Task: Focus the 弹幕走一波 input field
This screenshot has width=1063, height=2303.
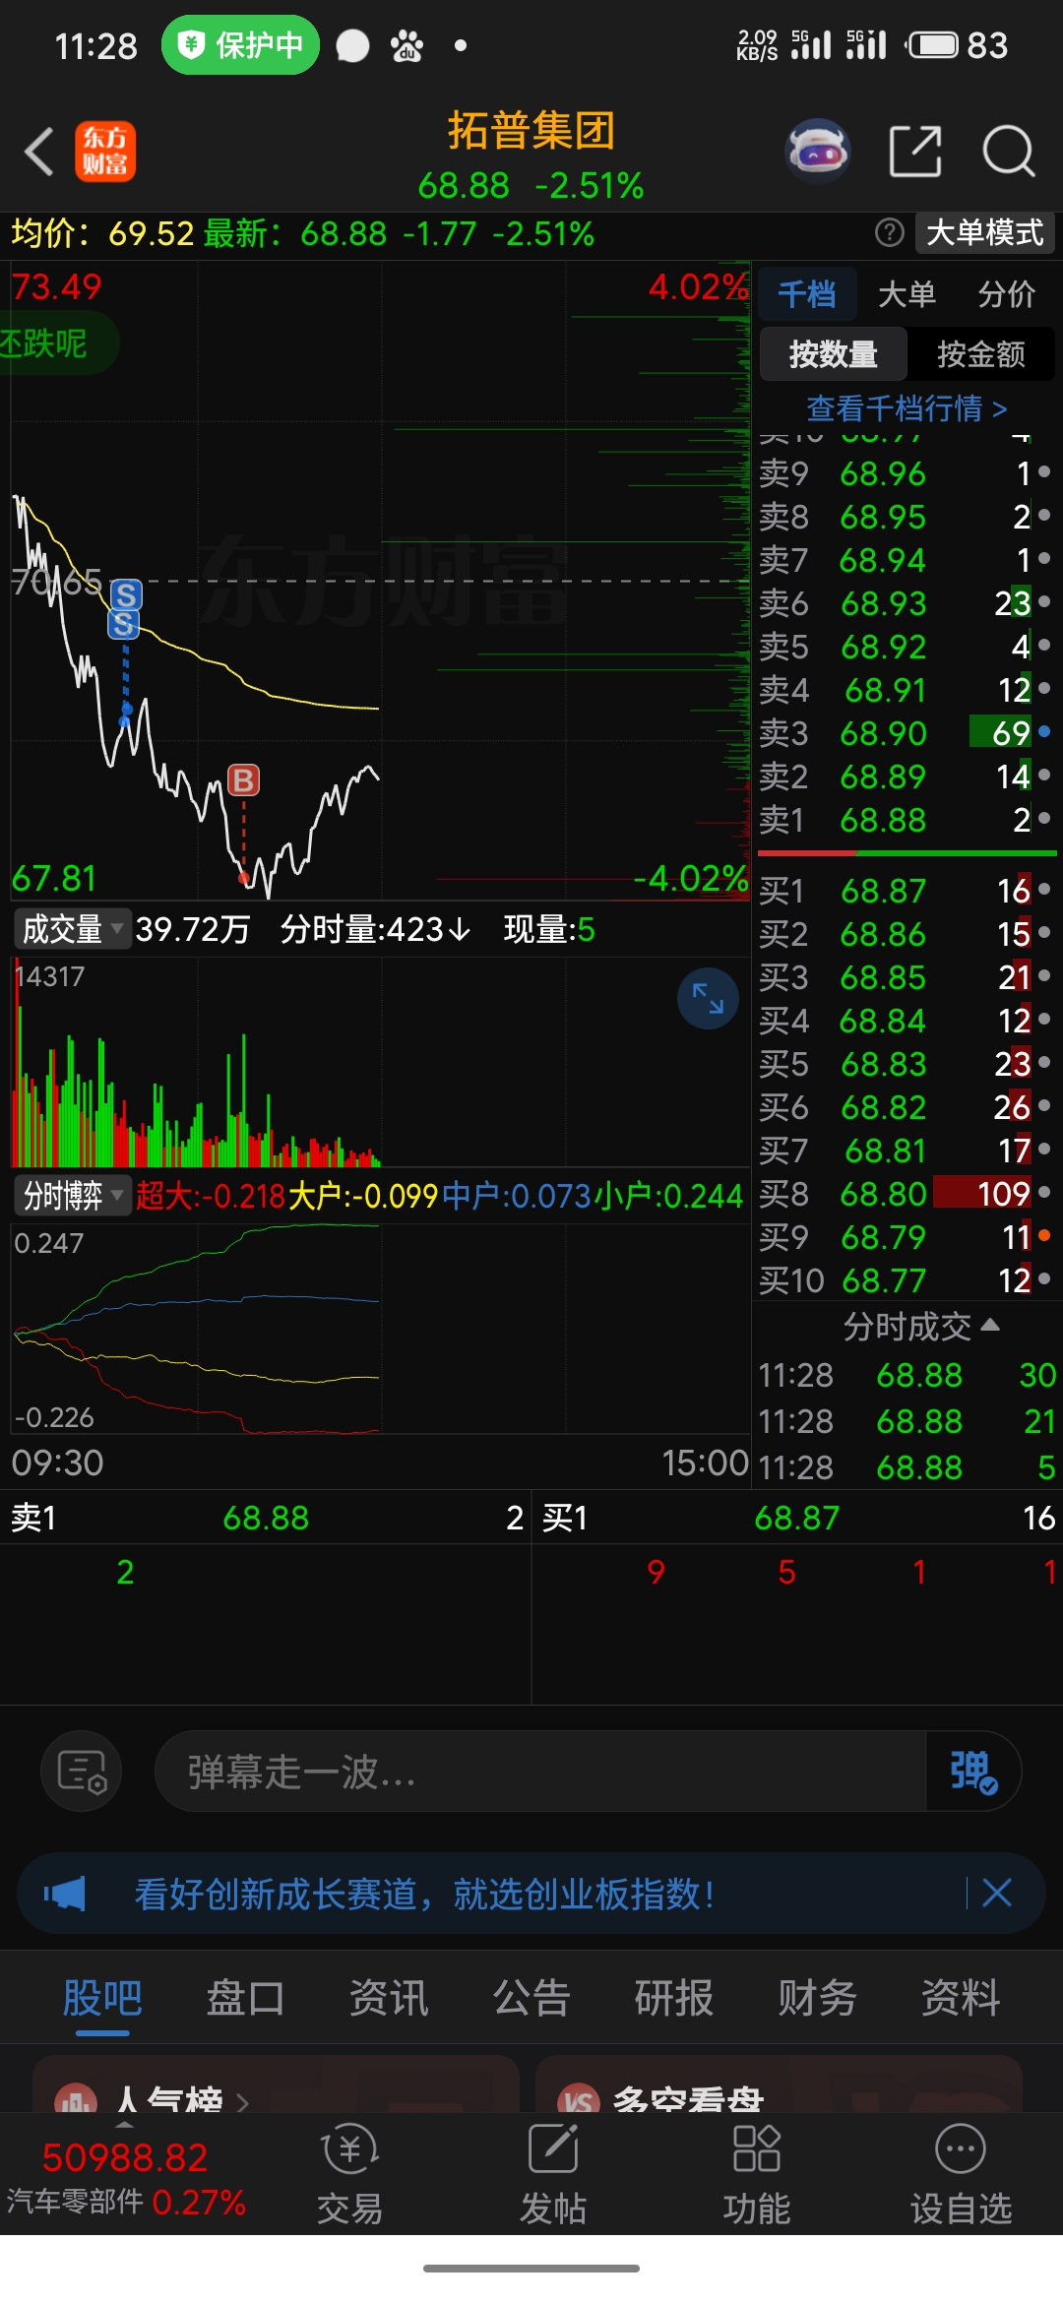Action: (541, 1772)
